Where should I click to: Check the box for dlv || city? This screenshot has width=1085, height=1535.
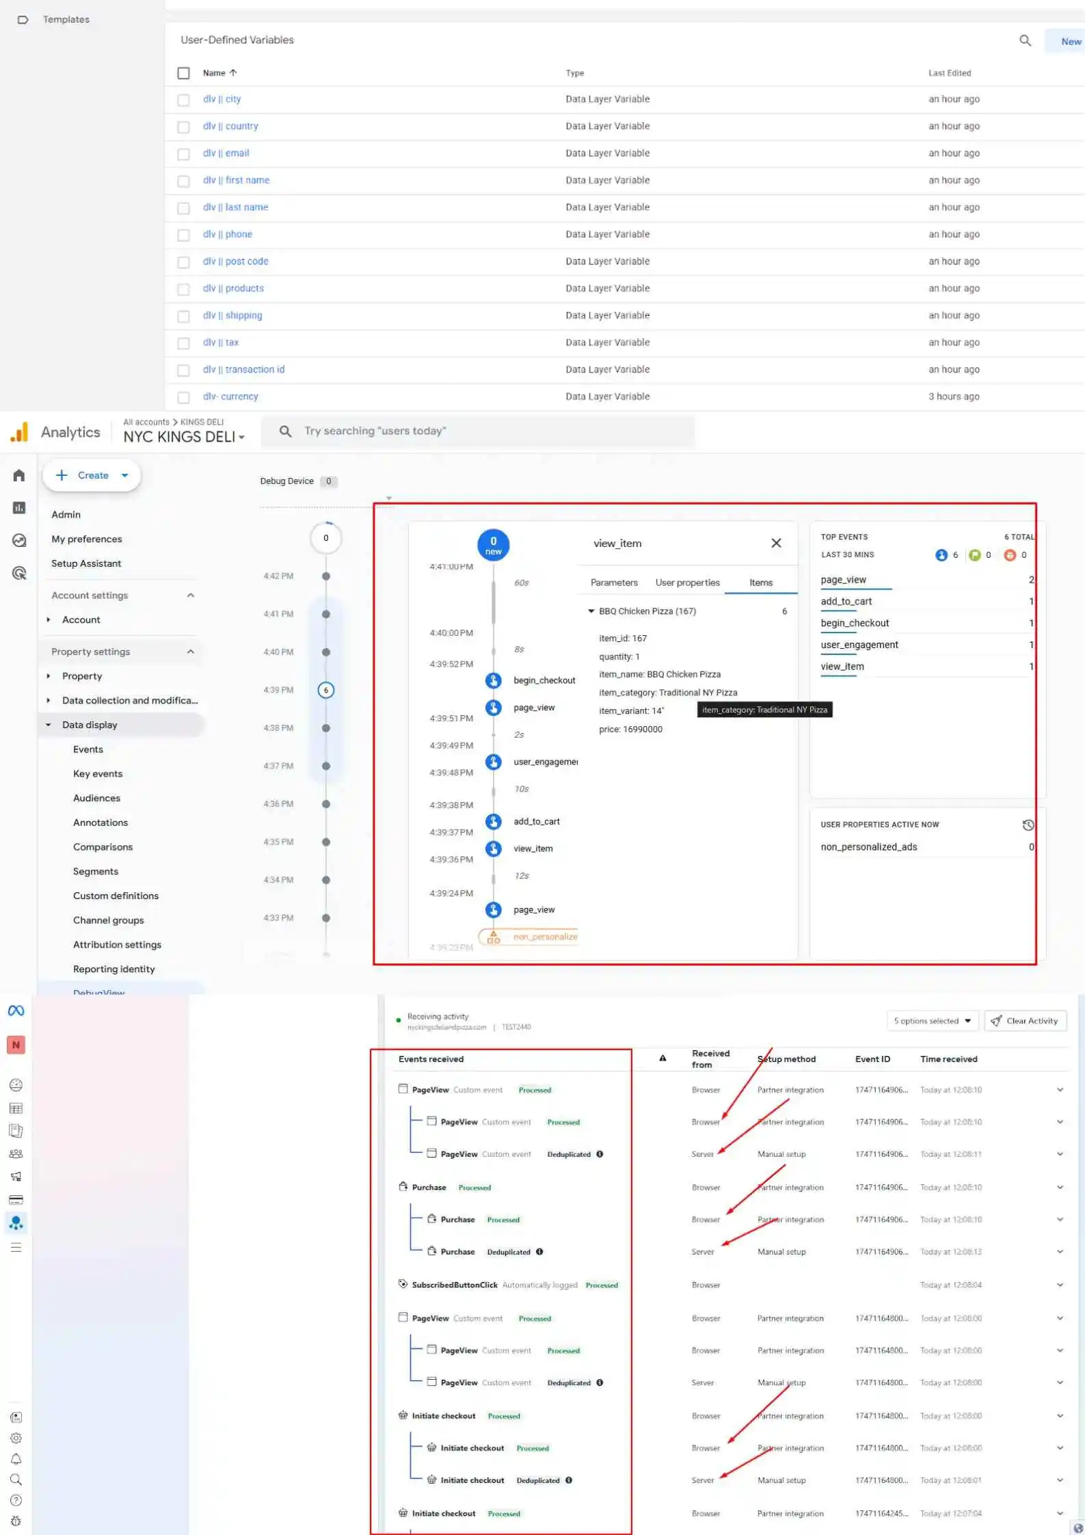click(x=183, y=100)
